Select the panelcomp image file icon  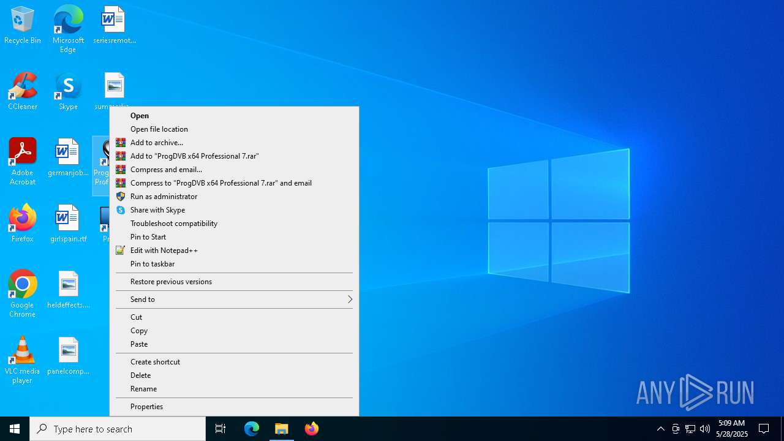tap(68, 356)
